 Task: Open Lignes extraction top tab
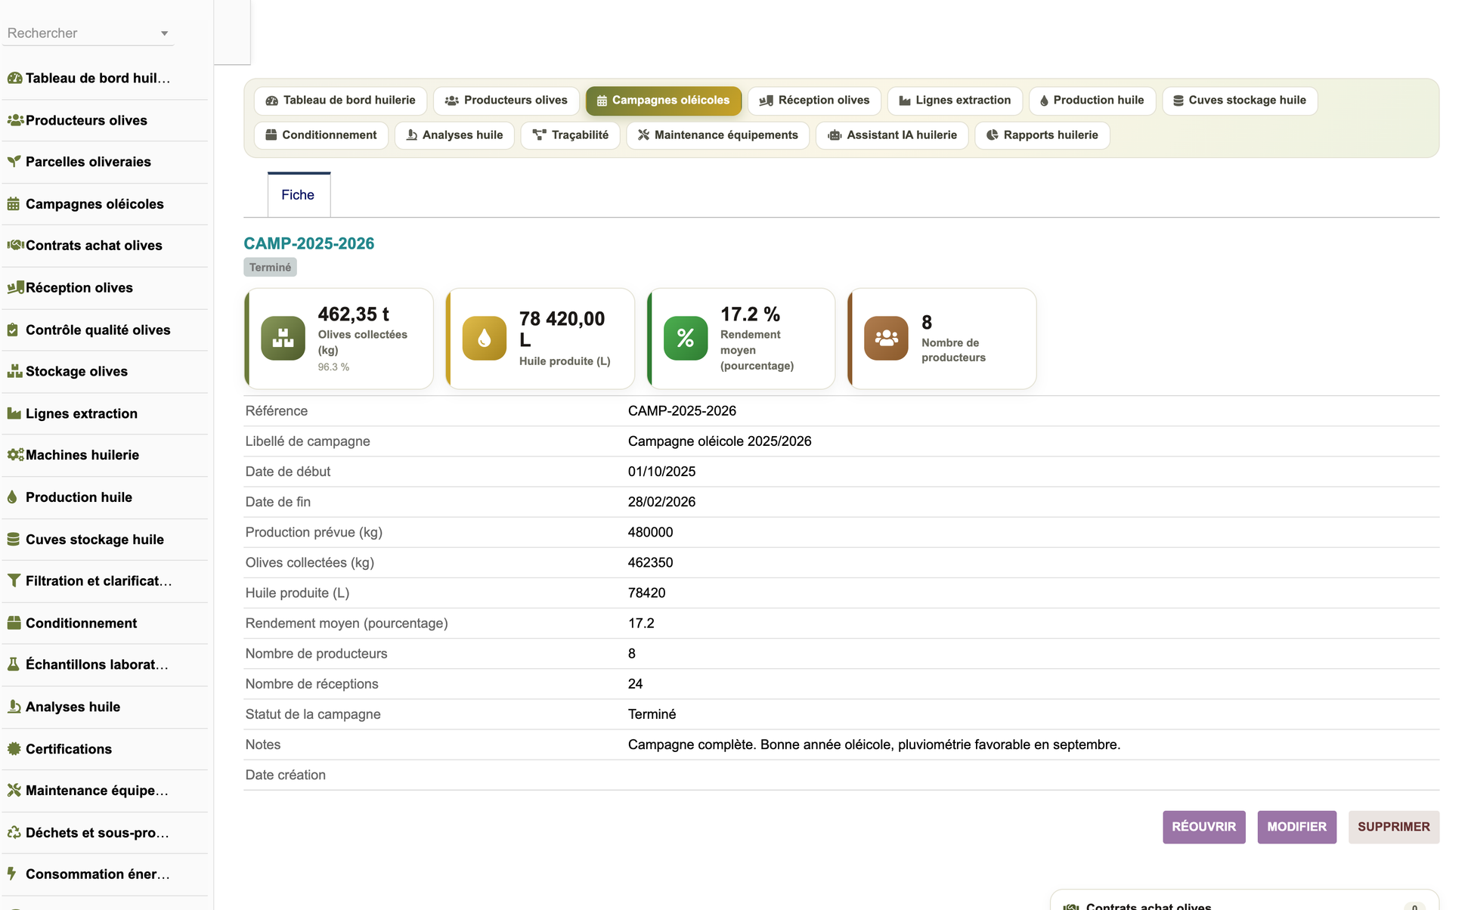[955, 101]
